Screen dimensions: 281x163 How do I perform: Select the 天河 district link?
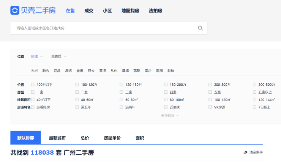tap(35, 71)
